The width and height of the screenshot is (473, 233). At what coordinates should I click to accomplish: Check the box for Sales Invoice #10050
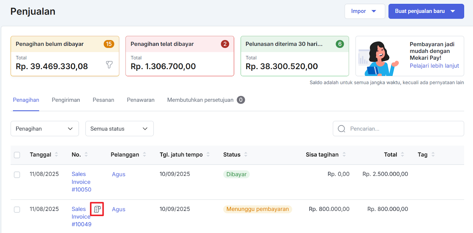pyautogui.click(x=17, y=175)
